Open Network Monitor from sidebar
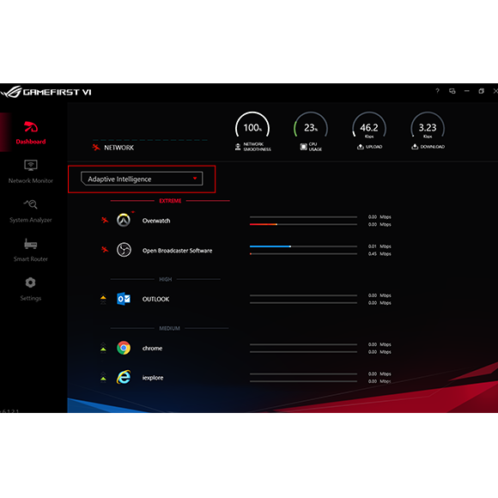Viewport: 498px width, 498px height. (x=31, y=172)
